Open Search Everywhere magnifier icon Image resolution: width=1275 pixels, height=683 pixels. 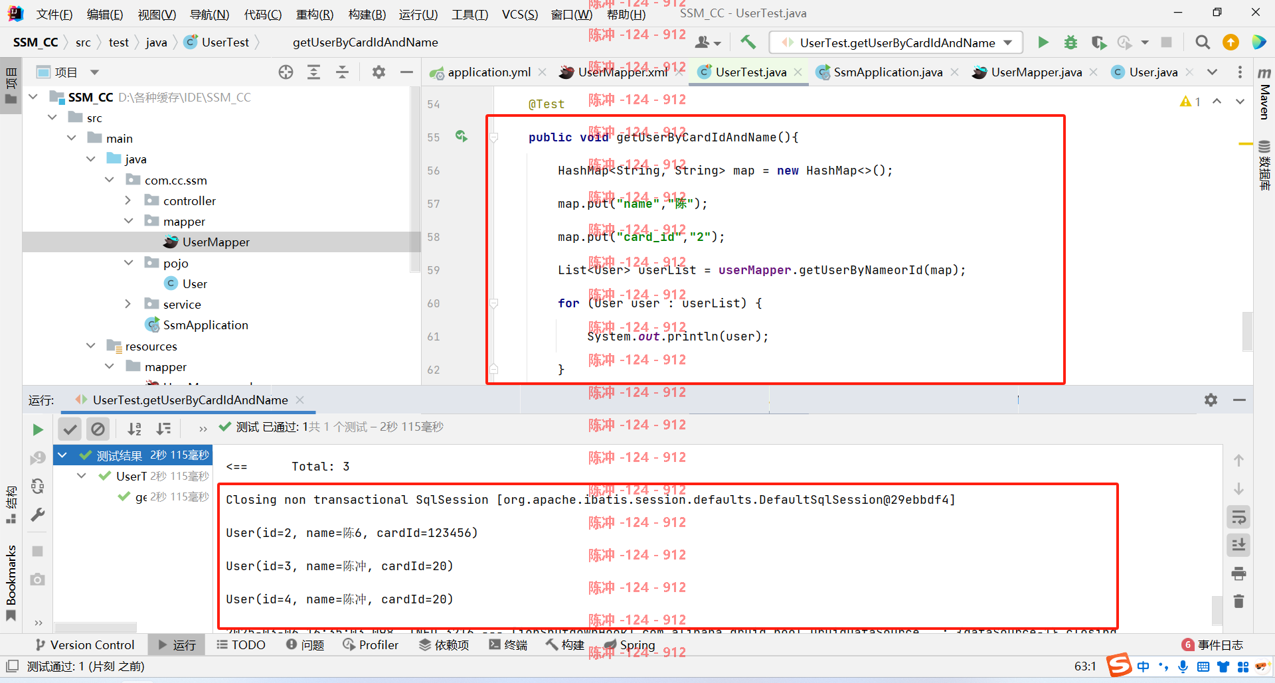point(1202,42)
